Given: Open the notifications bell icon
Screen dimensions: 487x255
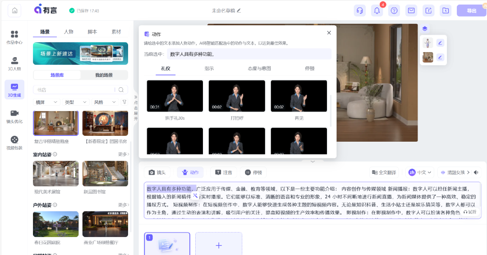Looking at the screenshot, I should point(377,10).
